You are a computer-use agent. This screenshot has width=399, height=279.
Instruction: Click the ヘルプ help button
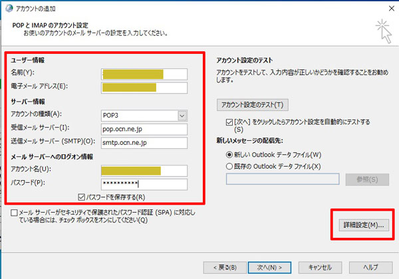(371, 268)
